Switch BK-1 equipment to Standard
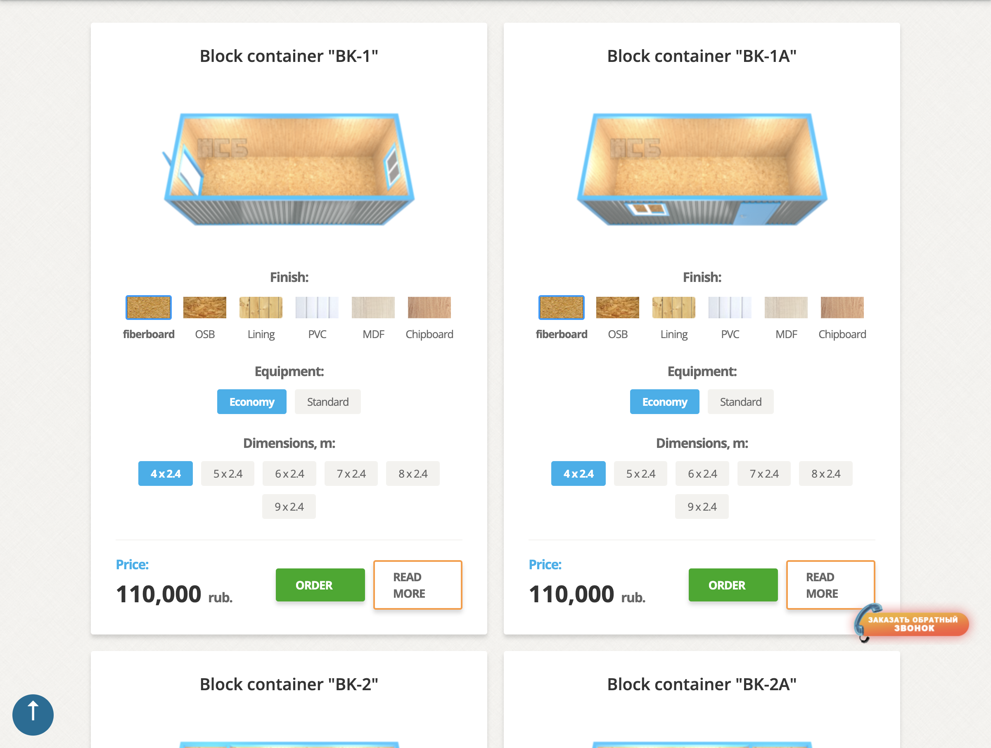991x748 pixels. (327, 401)
